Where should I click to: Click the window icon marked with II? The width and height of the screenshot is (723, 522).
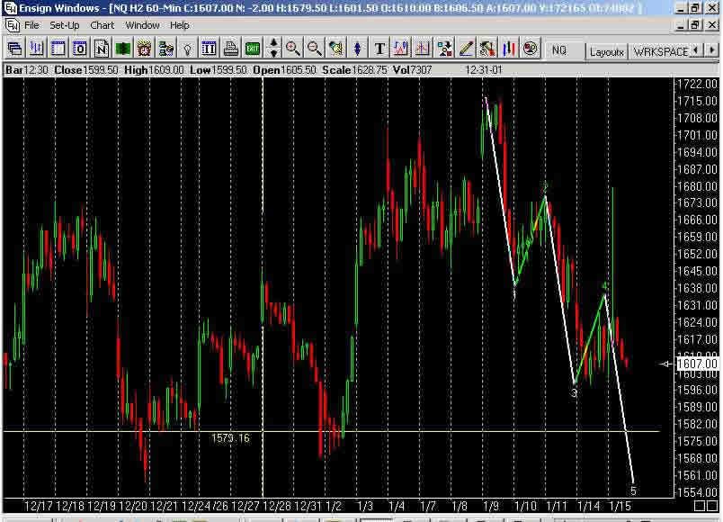click(210, 49)
